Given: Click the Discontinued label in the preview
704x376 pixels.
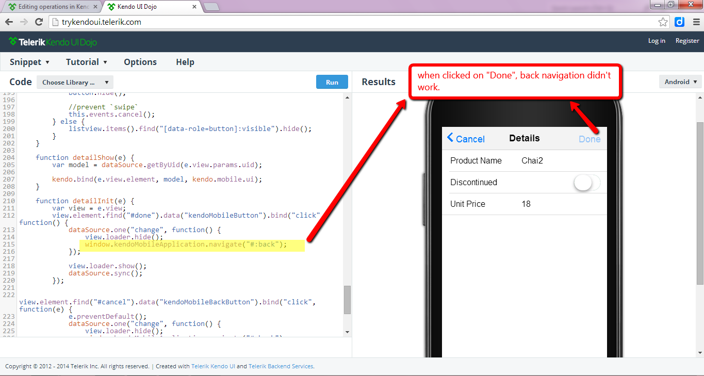Looking at the screenshot, I should click(474, 183).
